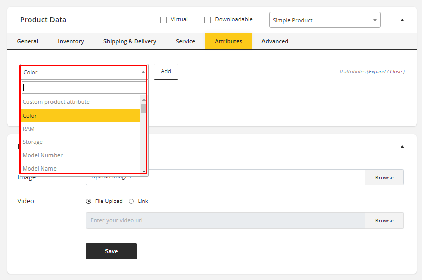Switch to the Inventory tab
The height and width of the screenshot is (280, 422).
pos(71,41)
